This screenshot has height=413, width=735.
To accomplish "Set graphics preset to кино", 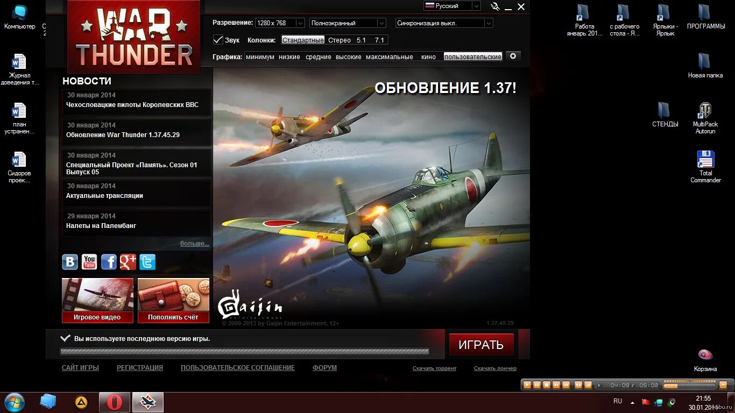I will click(x=428, y=56).
